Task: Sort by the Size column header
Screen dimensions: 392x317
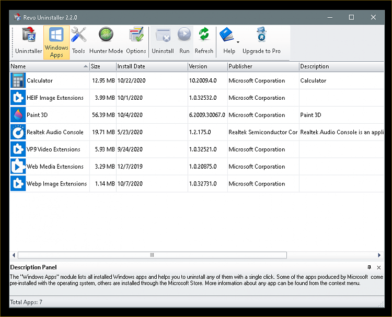Action: 103,66
